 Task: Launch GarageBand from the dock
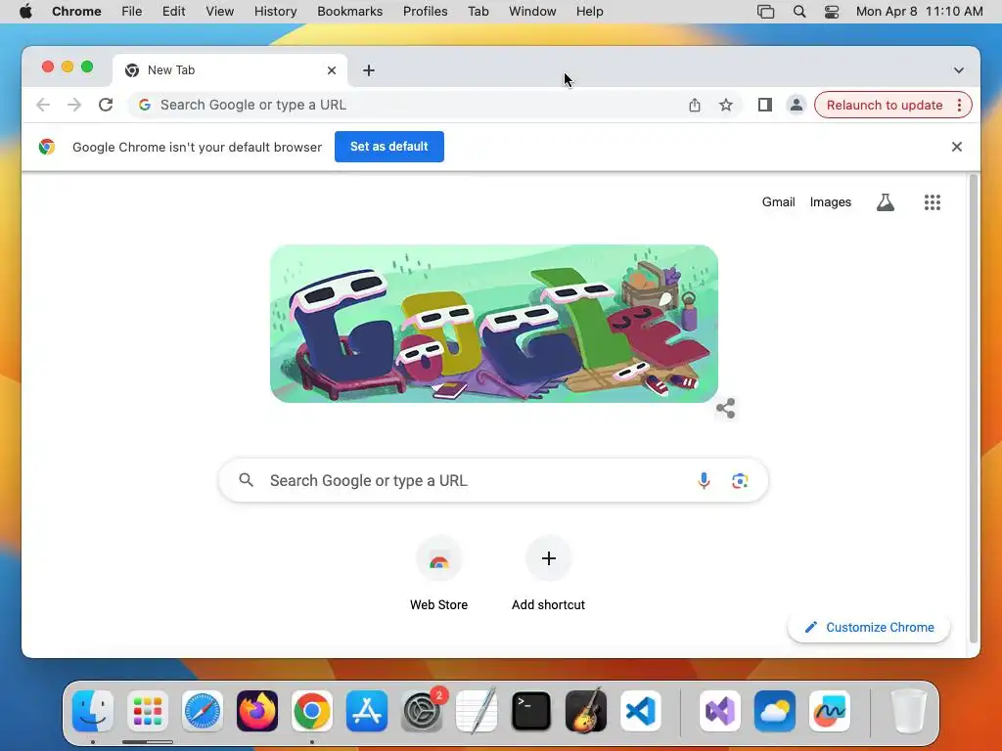586,711
